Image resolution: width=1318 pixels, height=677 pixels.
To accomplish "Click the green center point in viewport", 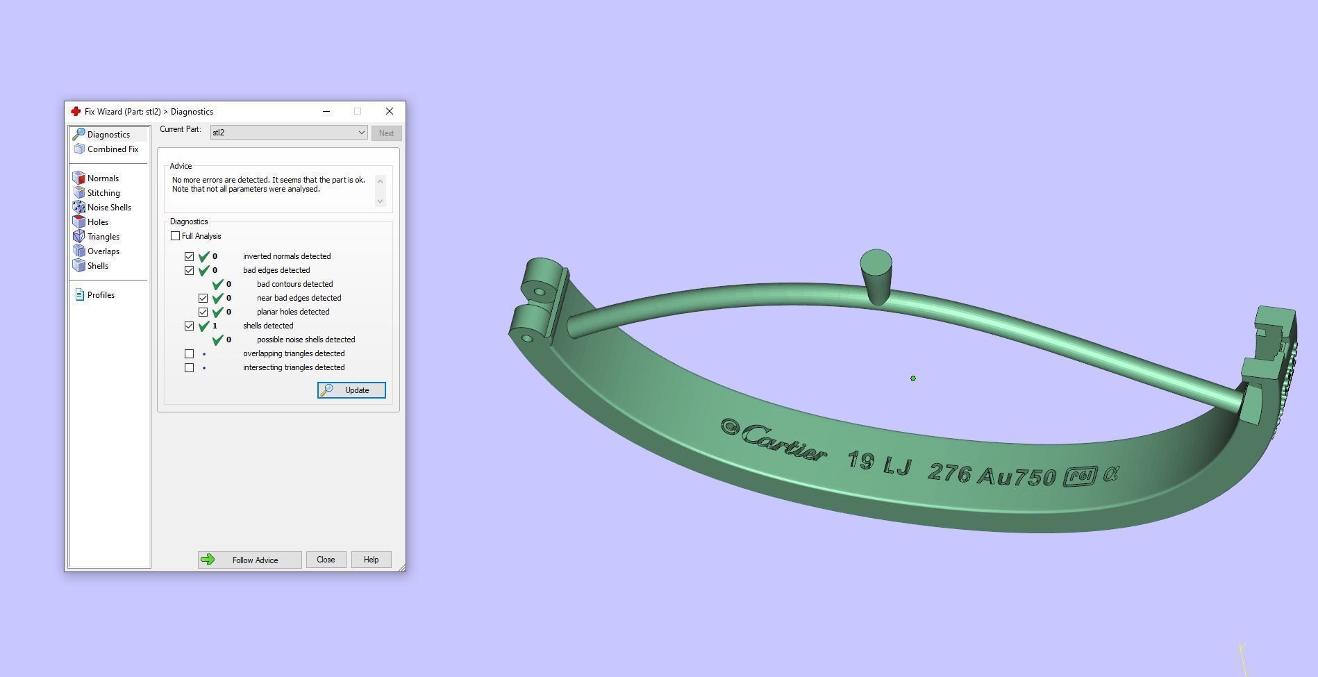I will click(x=913, y=378).
